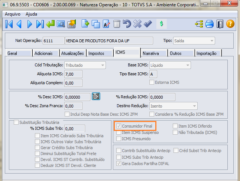The image size is (240, 181).
Task: Enable the Substituição Tributária checkbox
Action: 16,122
